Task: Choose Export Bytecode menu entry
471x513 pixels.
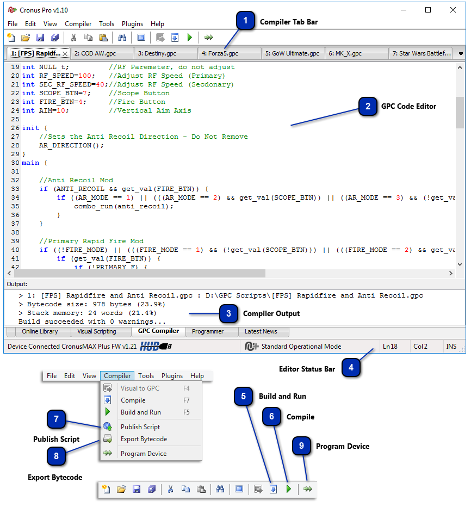Action: coord(151,439)
